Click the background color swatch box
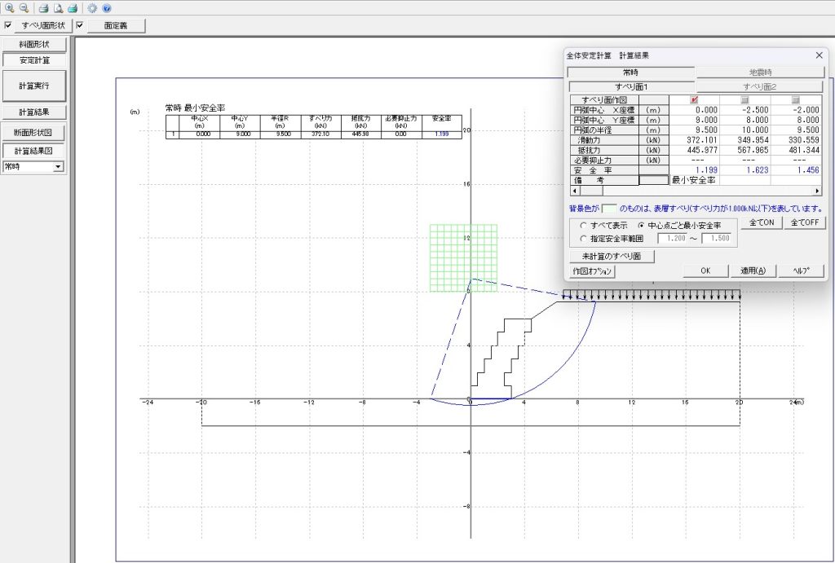The height and width of the screenshot is (563, 835). point(608,209)
